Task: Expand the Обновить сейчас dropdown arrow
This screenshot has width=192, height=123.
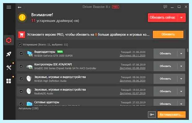Action: (181, 18)
